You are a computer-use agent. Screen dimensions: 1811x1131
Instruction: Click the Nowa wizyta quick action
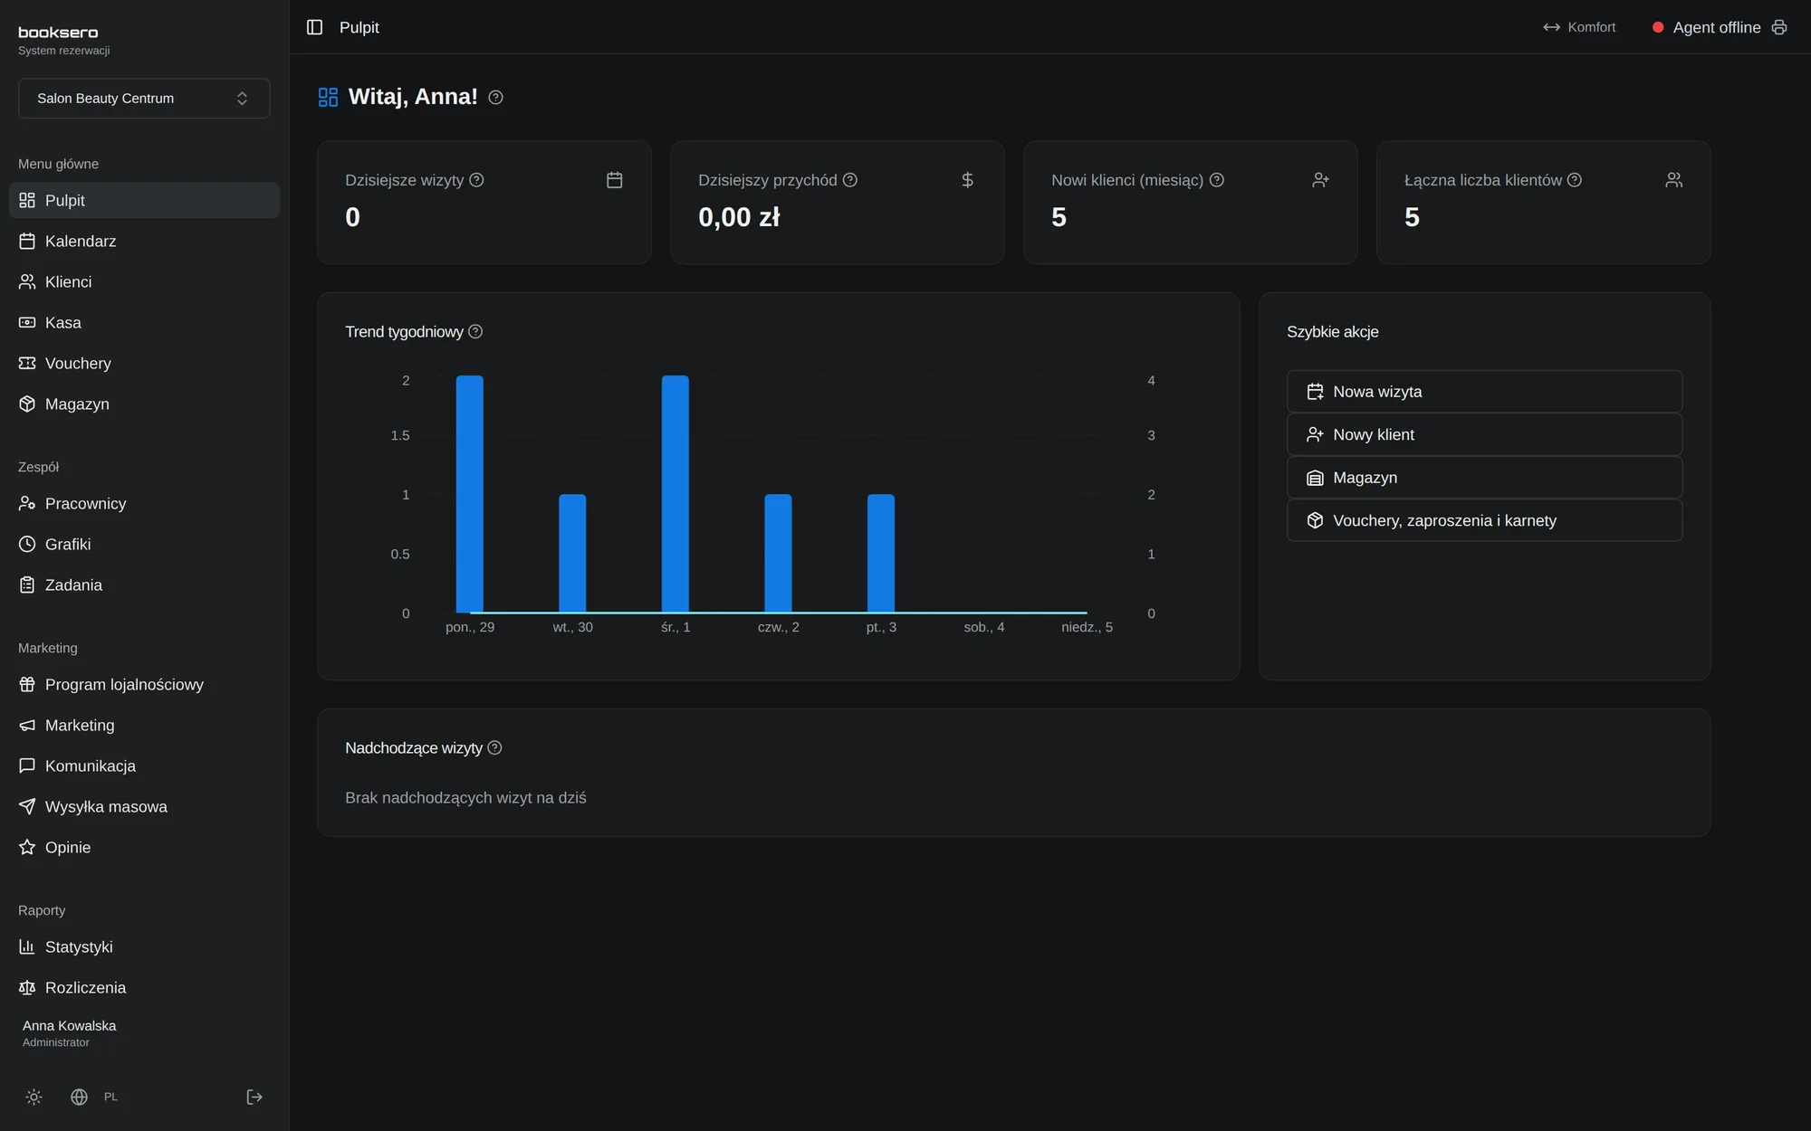(x=1484, y=392)
